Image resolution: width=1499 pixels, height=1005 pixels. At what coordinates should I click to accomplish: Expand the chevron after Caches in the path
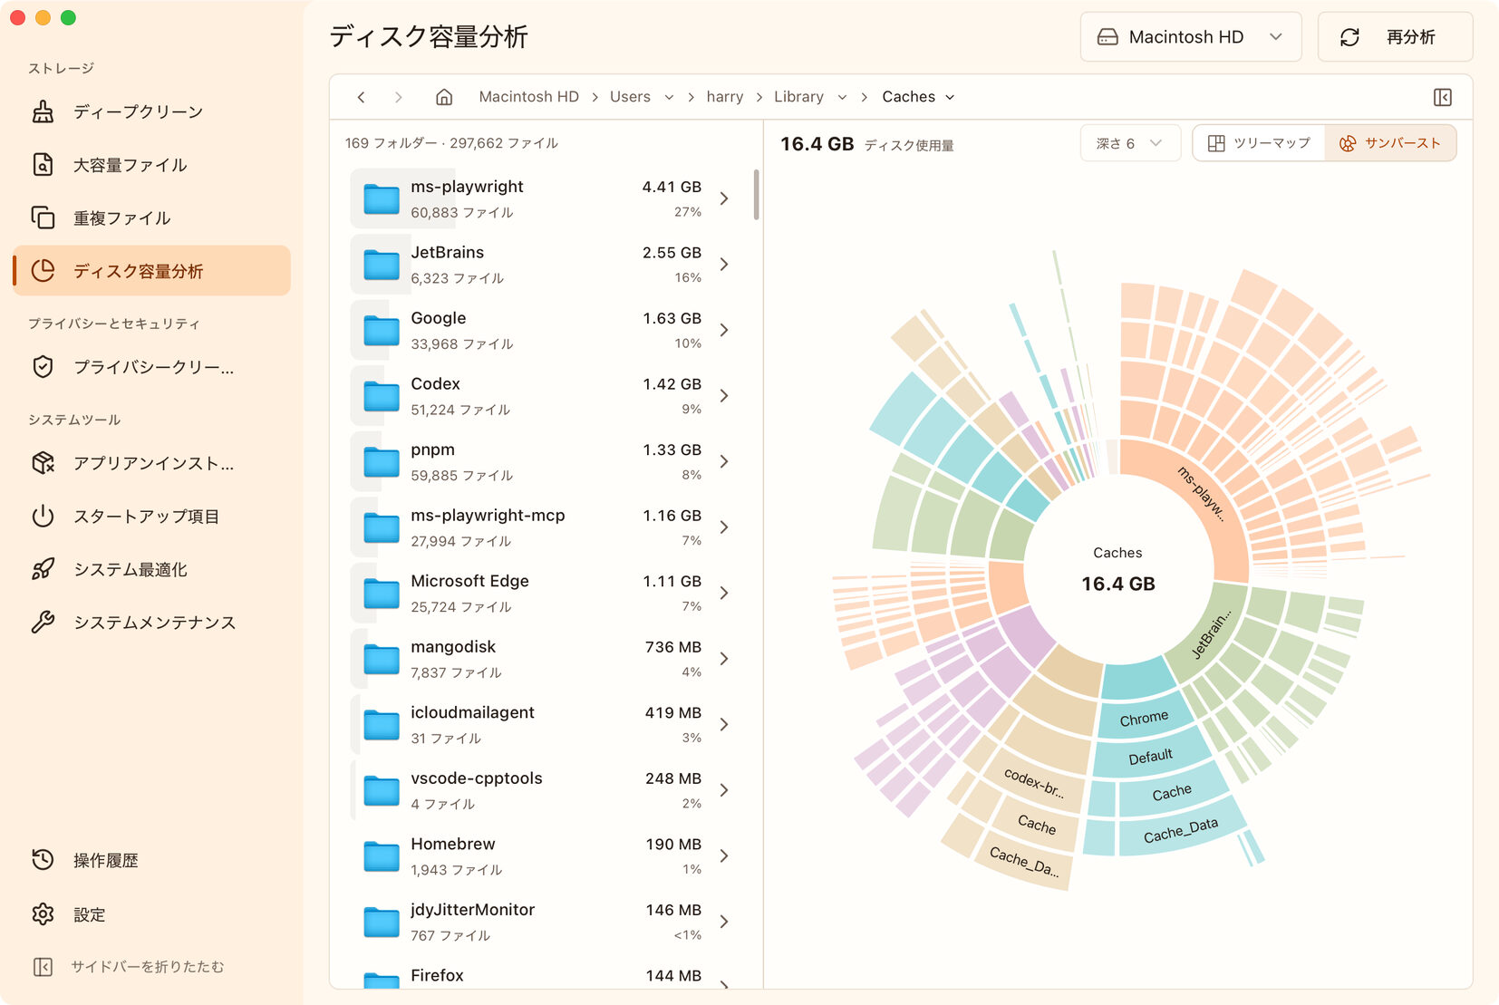click(950, 97)
